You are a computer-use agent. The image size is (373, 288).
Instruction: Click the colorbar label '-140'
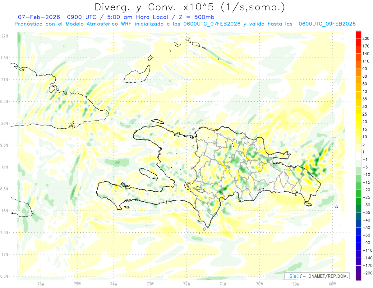367,258
